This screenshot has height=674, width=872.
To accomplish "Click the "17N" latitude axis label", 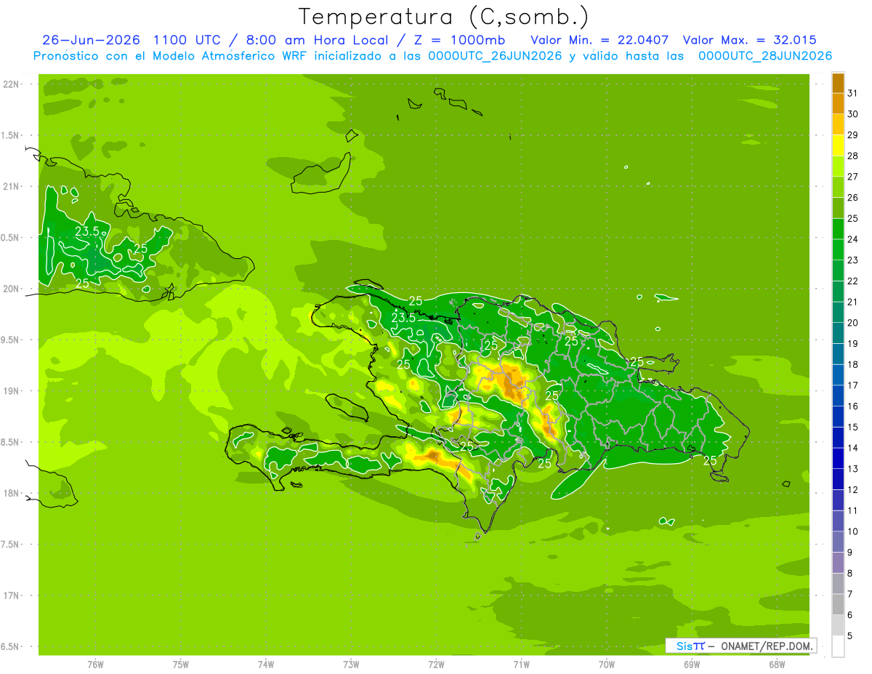I will [x=11, y=596].
